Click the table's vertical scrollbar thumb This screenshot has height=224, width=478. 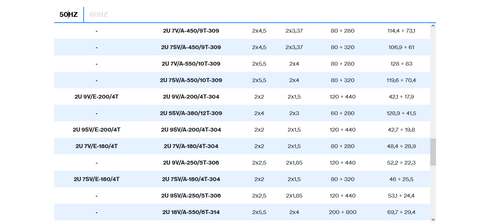433,152
